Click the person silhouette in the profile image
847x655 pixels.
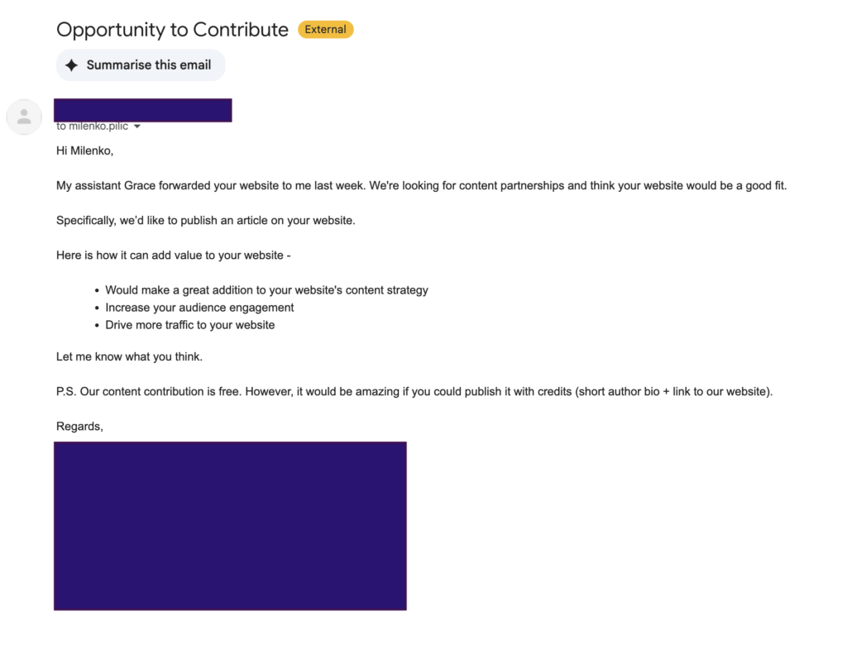(x=24, y=117)
